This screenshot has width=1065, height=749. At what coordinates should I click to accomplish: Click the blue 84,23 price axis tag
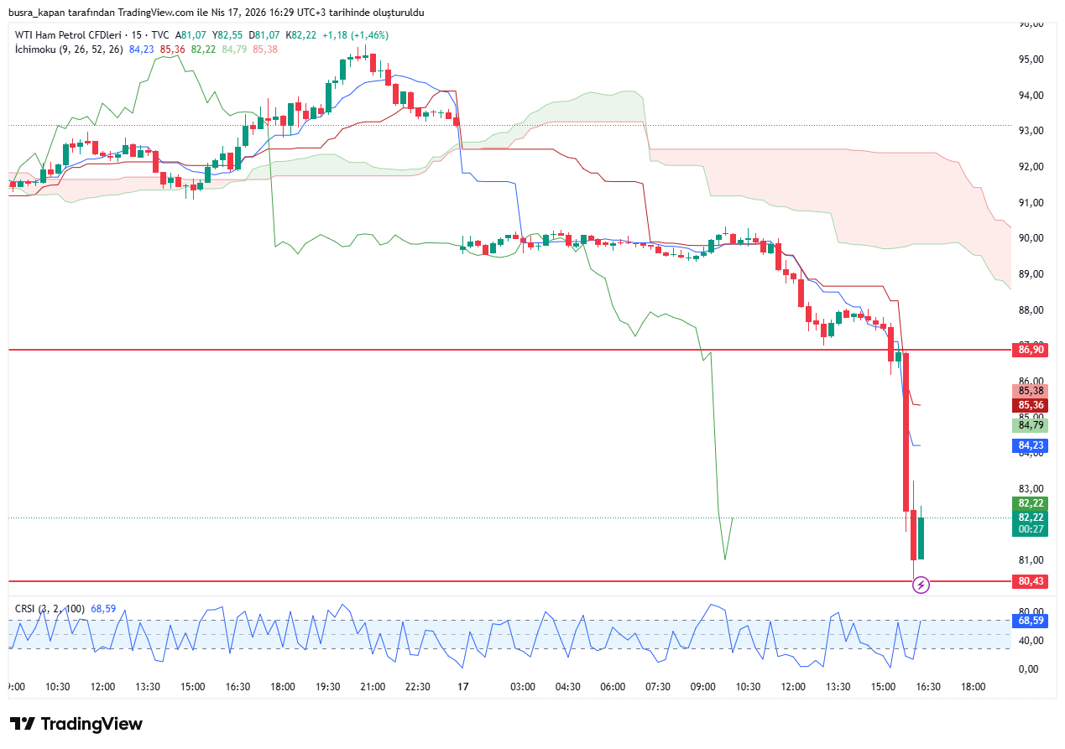point(1030,445)
